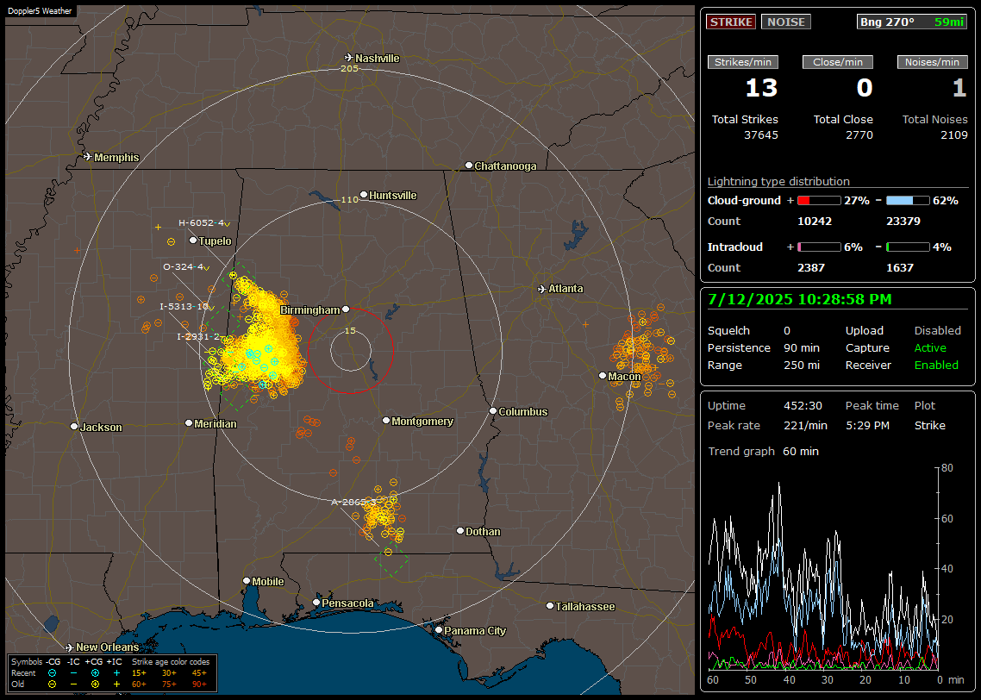Click the New Orleans airport icon
The height and width of the screenshot is (700, 981).
[70, 647]
